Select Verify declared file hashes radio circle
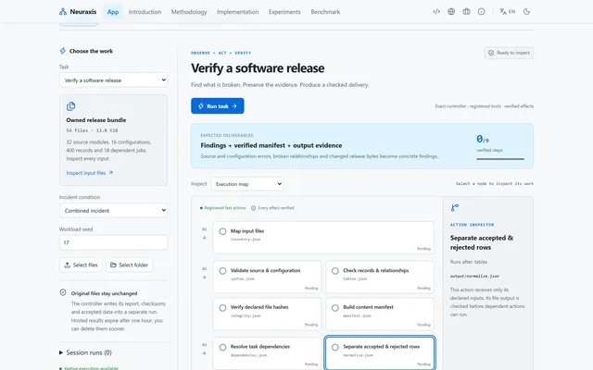This screenshot has height=370, width=593. (222, 308)
